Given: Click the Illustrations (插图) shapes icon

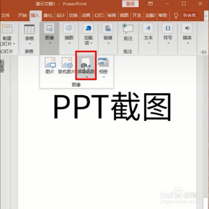Looking at the screenshot, I should point(69,28).
